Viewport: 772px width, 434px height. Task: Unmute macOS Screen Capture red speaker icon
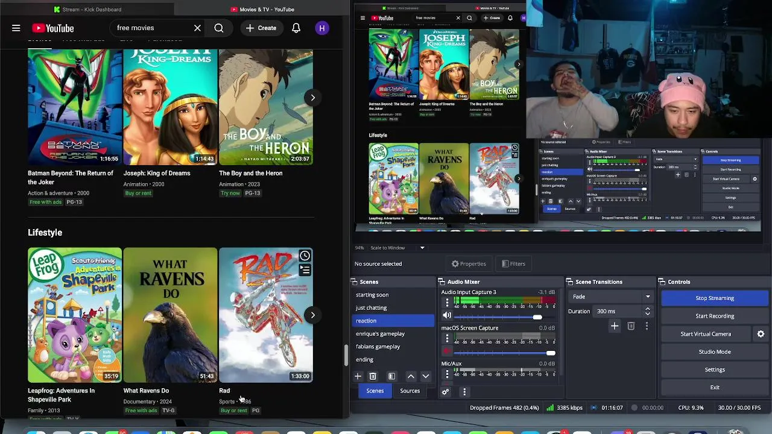[x=447, y=351]
